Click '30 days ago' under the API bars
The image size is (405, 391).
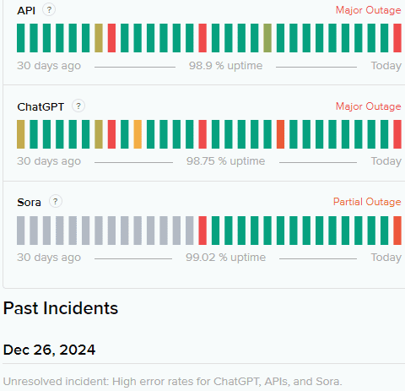click(49, 66)
